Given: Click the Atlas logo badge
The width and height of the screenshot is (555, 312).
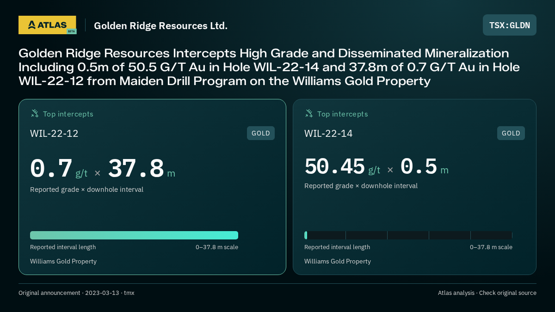Looking at the screenshot, I should (47, 25).
